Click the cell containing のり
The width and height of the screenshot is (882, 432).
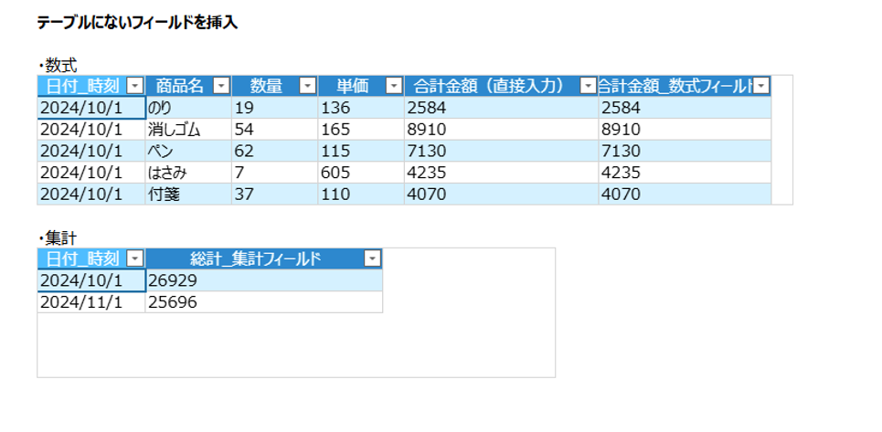pos(187,108)
